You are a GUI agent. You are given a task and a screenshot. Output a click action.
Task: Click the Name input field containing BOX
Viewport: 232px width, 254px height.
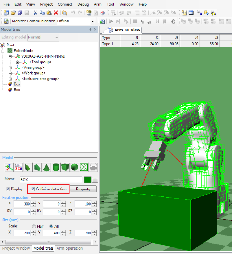[x=50, y=179]
